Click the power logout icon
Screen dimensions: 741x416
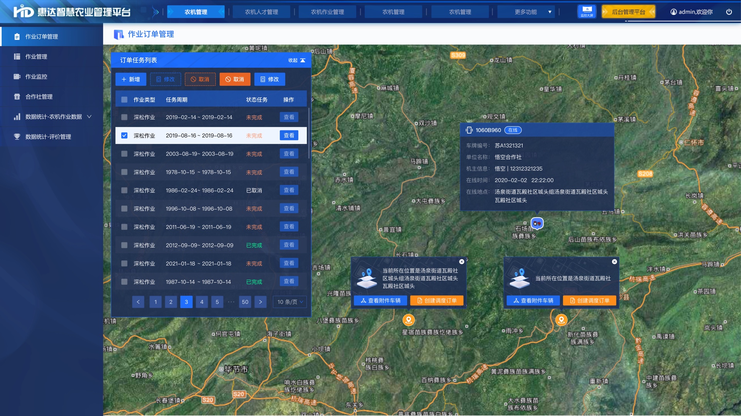(729, 12)
